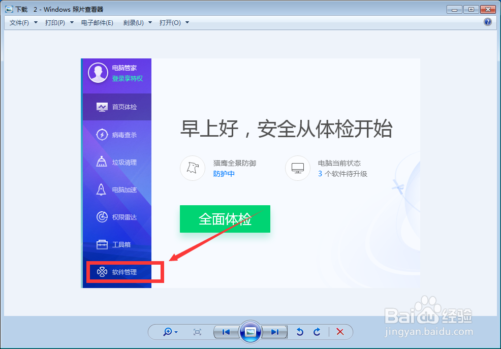Image resolution: width=501 pixels, height=349 pixels.
Task: Click the 软件管理 icon
Action: [x=102, y=272]
